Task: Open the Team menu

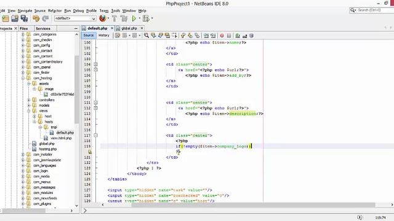Action: coord(104,10)
